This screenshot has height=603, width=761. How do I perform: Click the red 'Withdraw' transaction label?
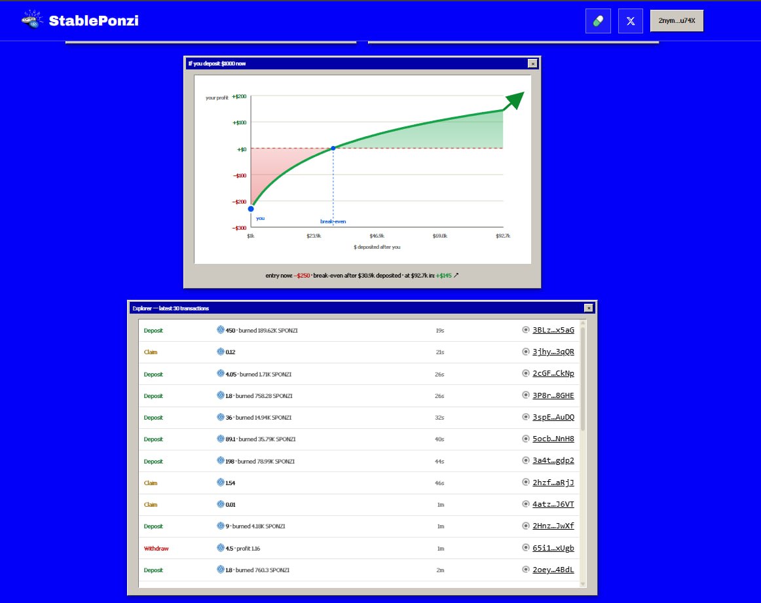(x=157, y=549)
